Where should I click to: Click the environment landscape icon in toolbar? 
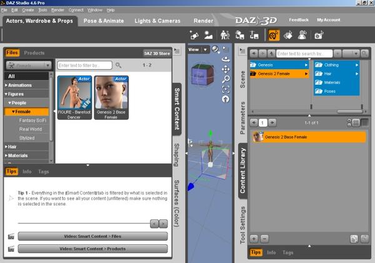pyautogui.click(x=208, y=35)
